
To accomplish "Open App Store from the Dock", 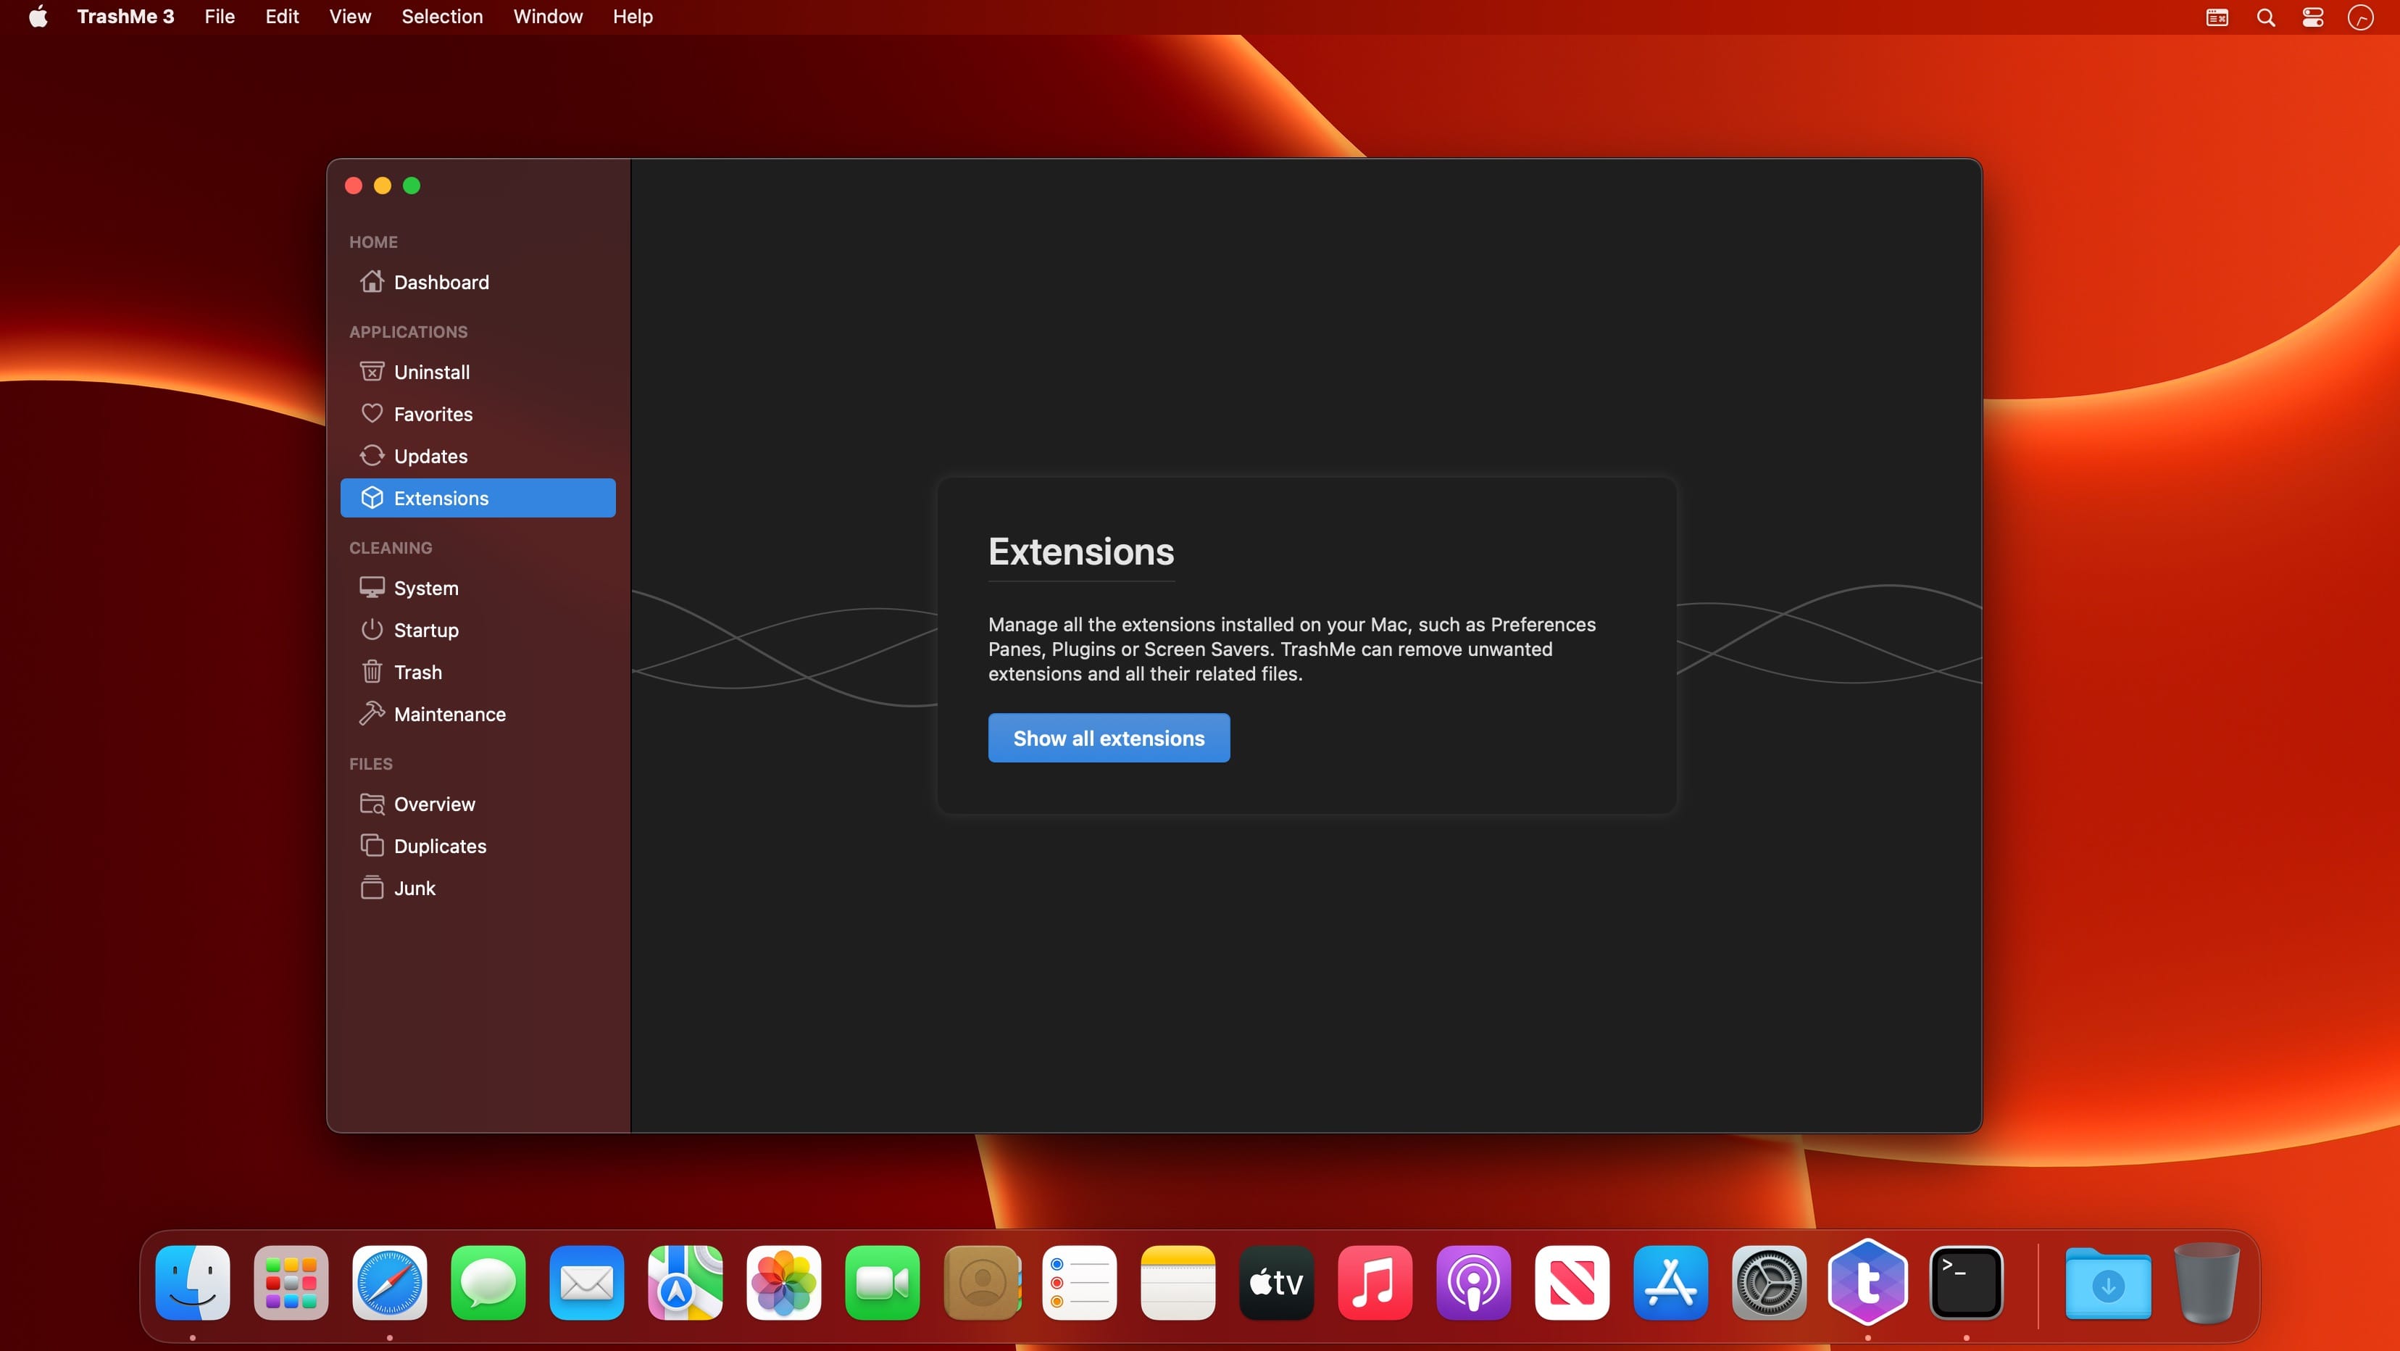I will (1670, 1283).
